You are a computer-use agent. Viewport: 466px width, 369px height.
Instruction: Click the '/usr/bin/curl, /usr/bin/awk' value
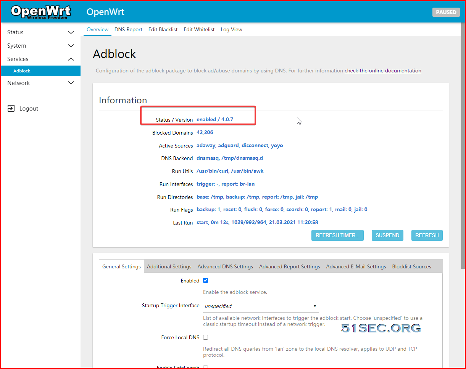[230, 171]
